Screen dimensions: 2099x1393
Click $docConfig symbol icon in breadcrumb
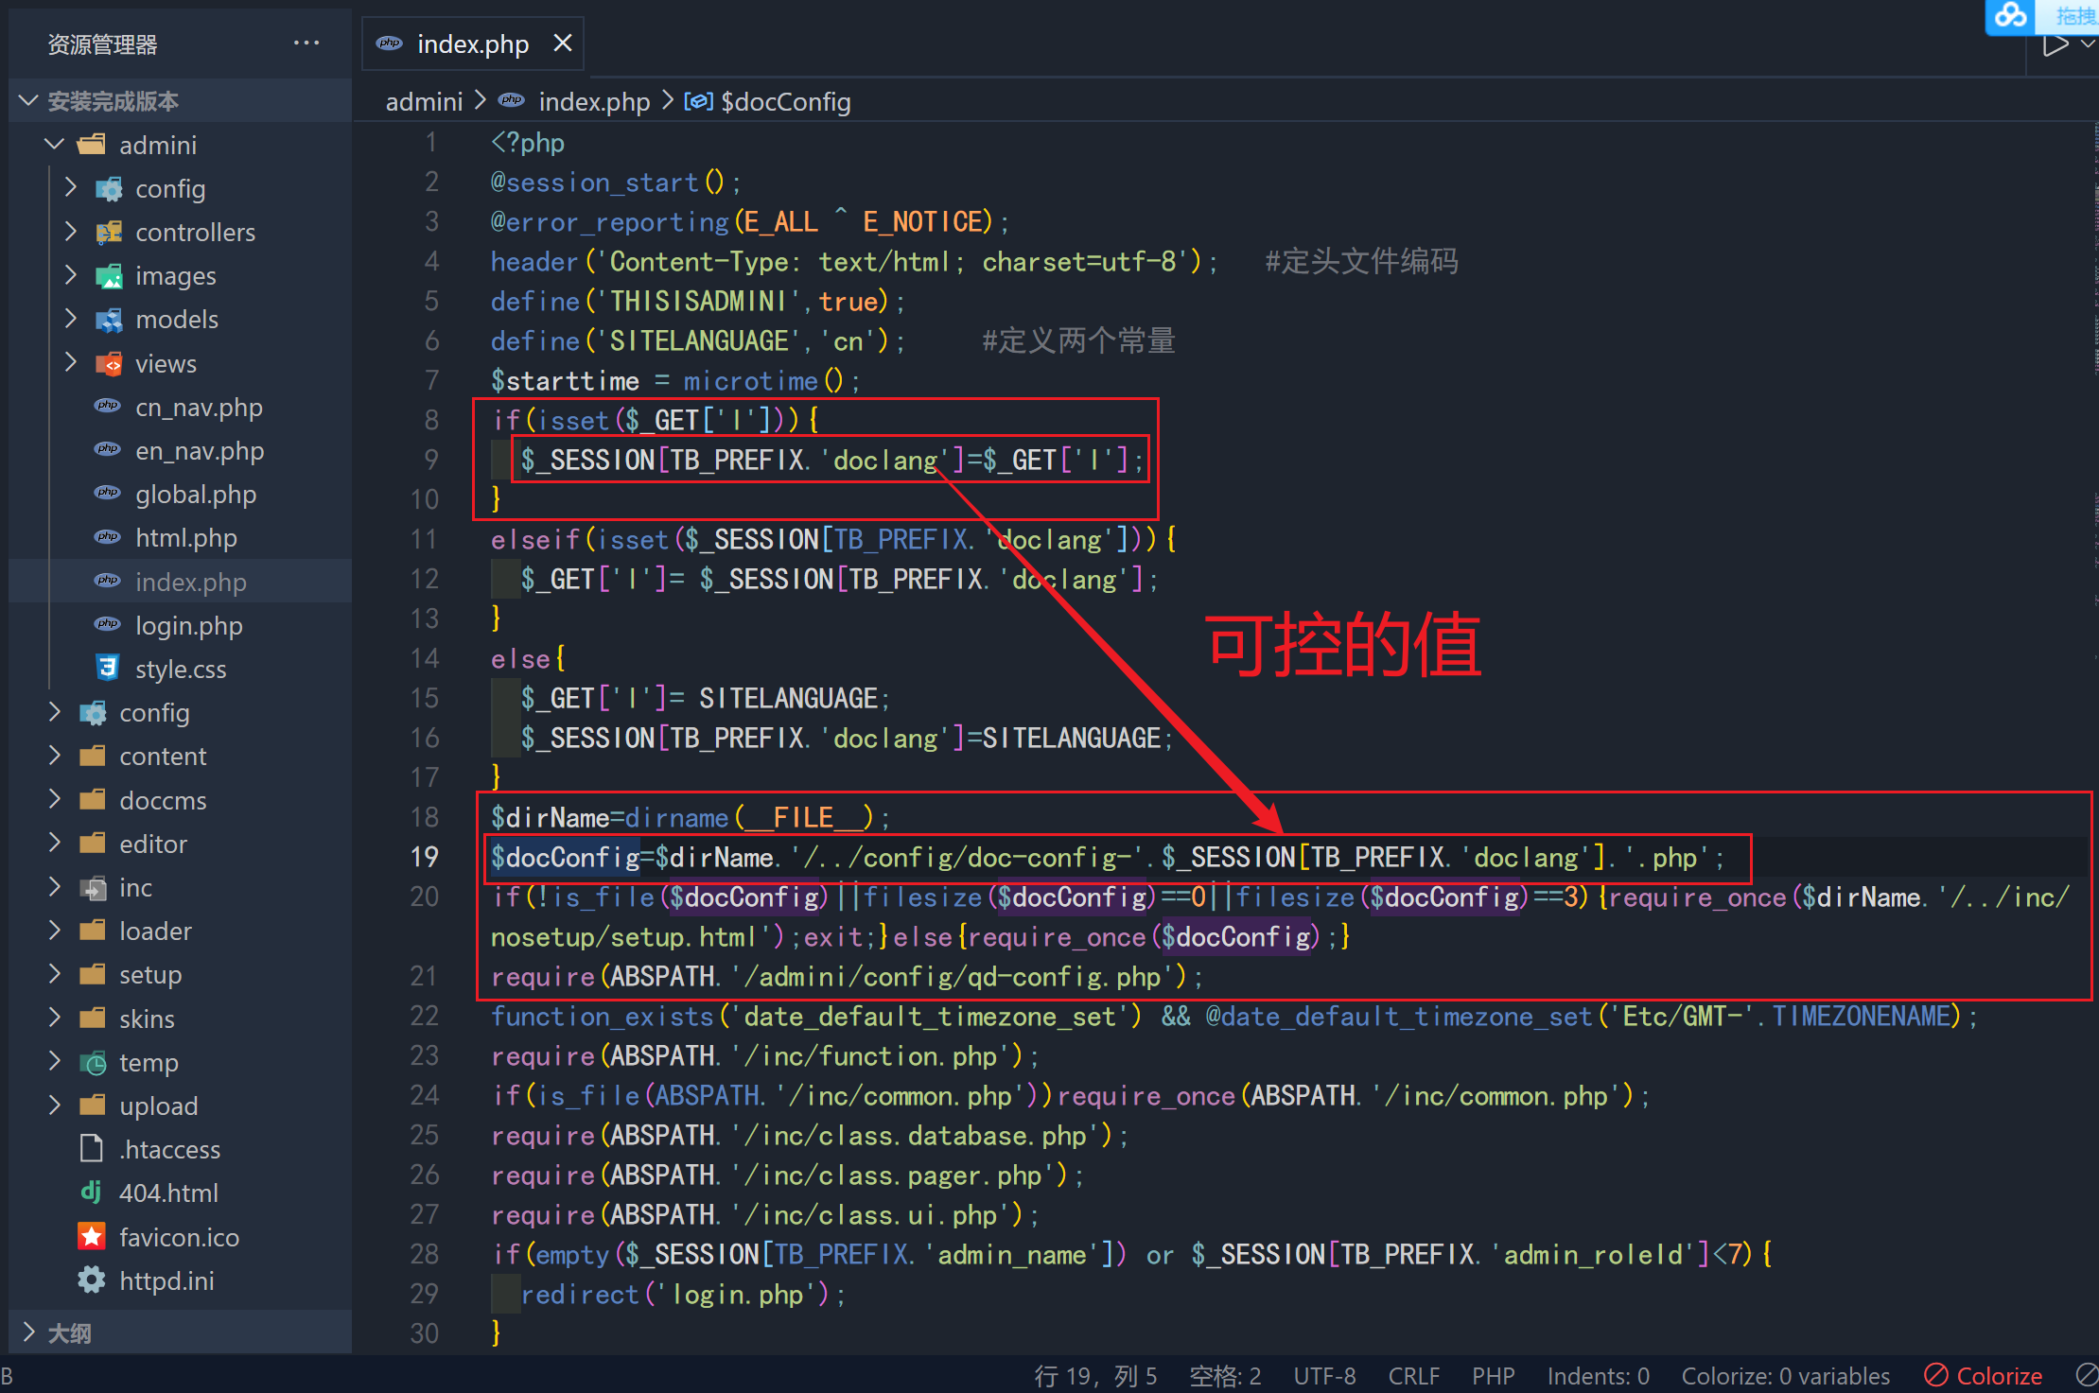pyautogui.click(x=698, y=101)
